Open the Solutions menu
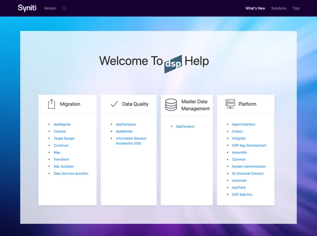 coord(278,8)
